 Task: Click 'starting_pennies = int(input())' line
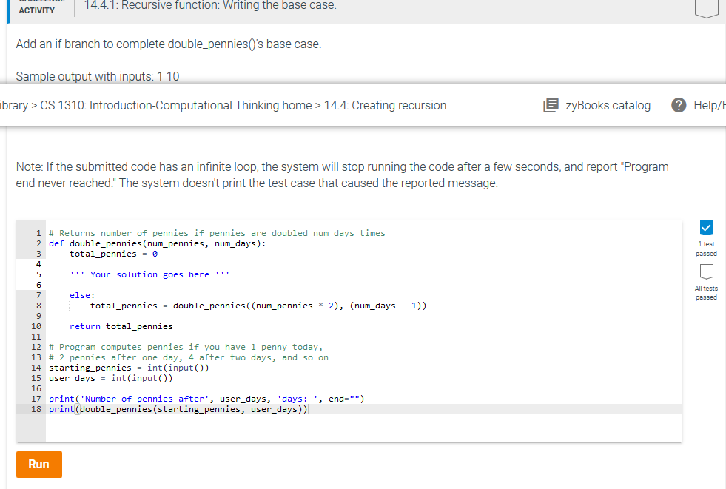pos(129,368)
